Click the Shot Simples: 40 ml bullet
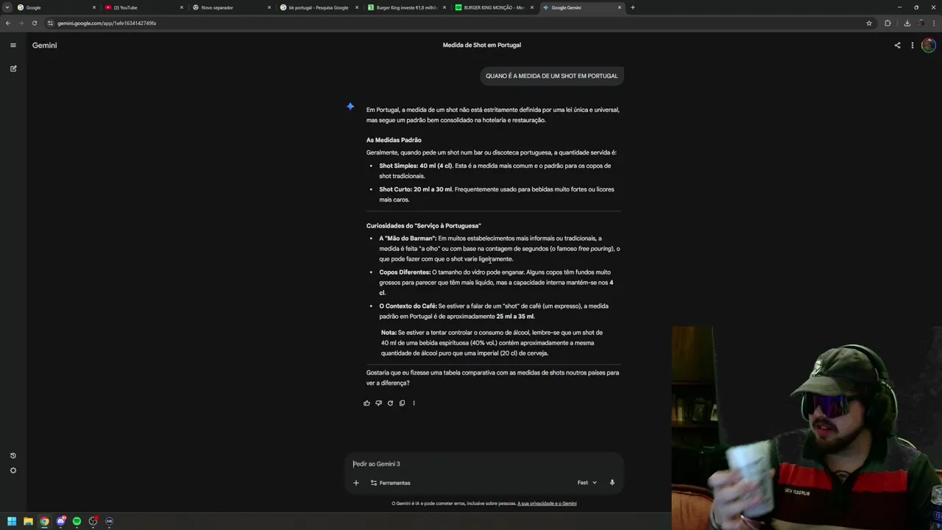942x530 pixels. pyautogui.click(x=495, y=171)
